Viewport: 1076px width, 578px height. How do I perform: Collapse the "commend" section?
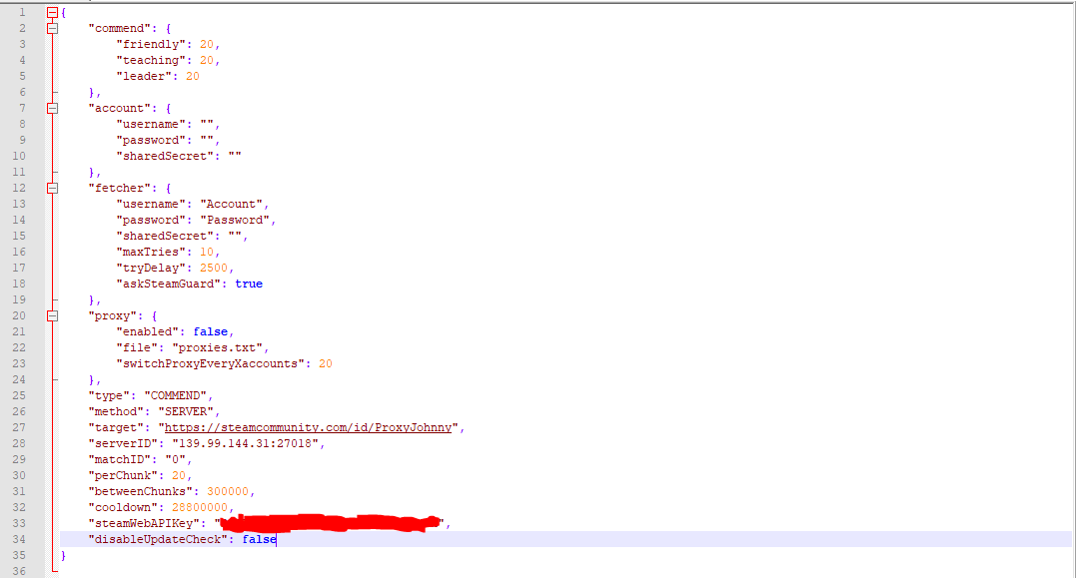(51, 28)
